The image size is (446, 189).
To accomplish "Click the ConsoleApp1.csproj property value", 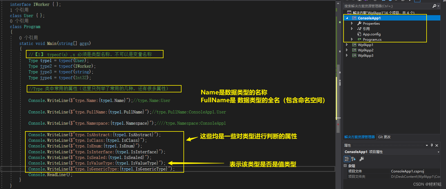I will (x=407, y=171).
